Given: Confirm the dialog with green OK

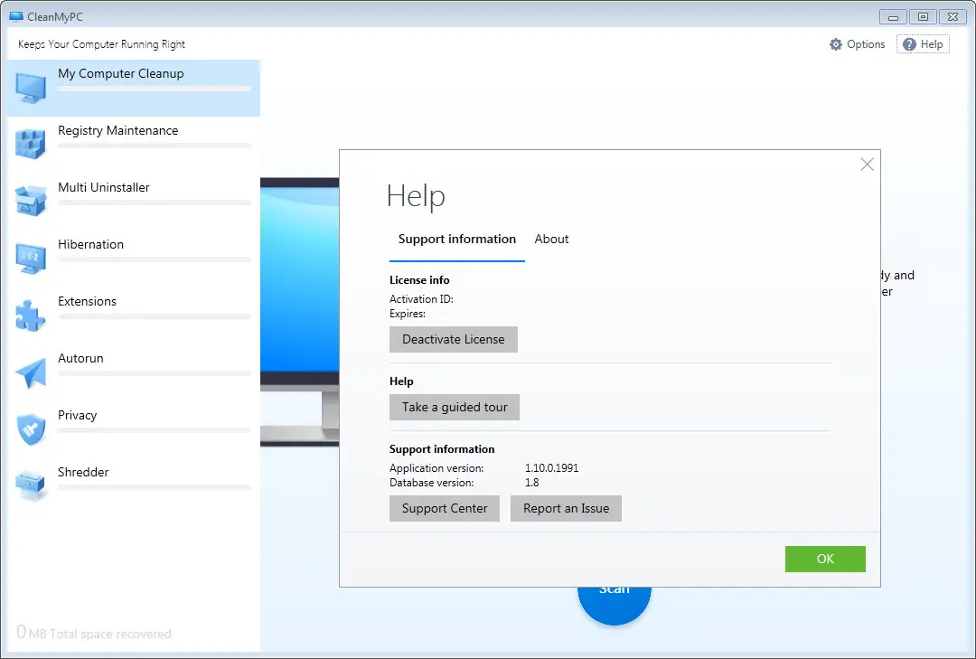Looking at the screenshot, I should click(825, 559).
